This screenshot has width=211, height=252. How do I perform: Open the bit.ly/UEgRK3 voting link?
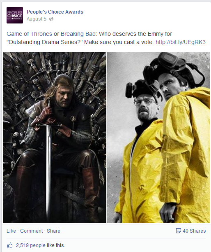tap(181, 42)
